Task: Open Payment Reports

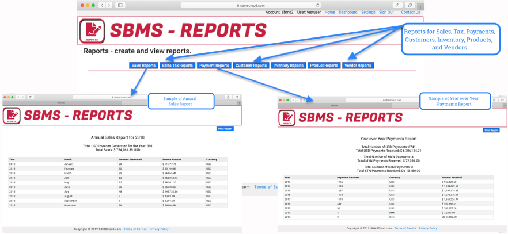Action: click(214, 66)
